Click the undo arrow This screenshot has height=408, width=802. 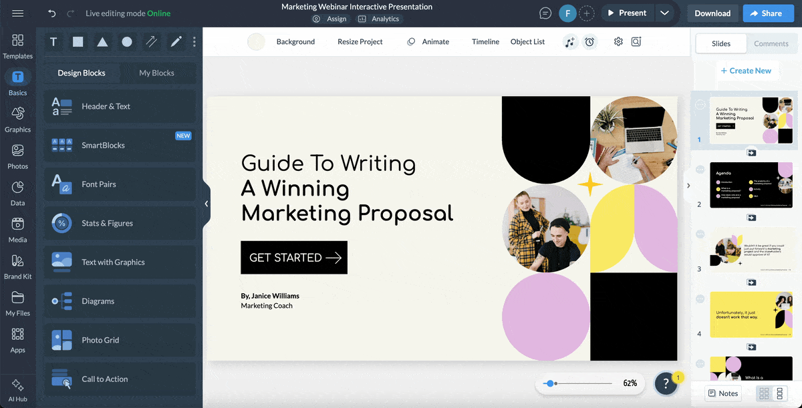coord(52,13)
